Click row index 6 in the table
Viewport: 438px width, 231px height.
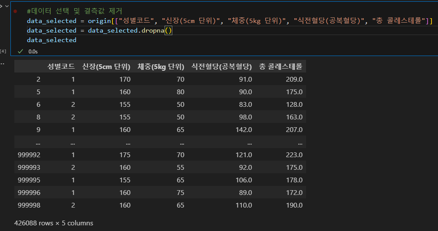point(38,105)
